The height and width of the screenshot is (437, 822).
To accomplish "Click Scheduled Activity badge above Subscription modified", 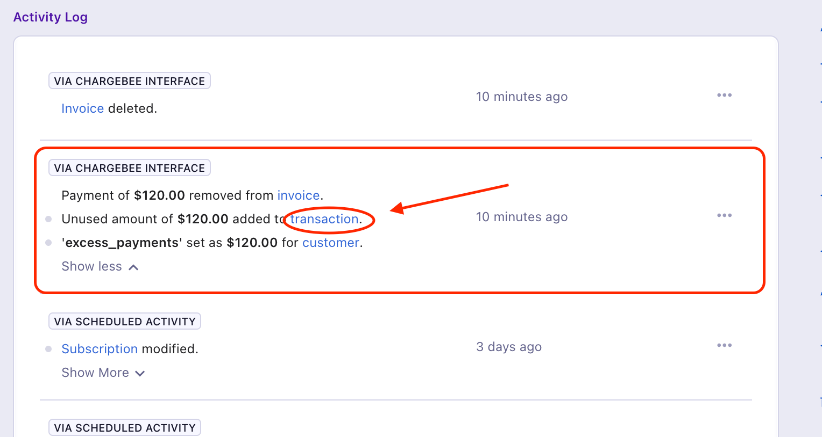I will click(x=124, y=322).
